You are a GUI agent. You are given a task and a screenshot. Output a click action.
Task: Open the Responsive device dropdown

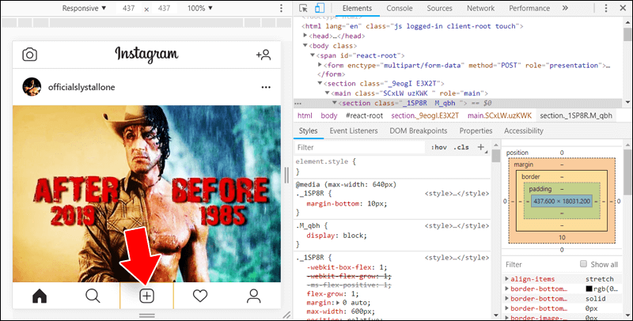coord(84,8)
